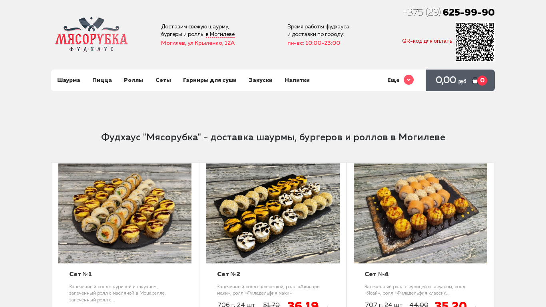Click the phone number 625-99-90
The height and width of the screenshot is (307, 546).
point(468,12)
